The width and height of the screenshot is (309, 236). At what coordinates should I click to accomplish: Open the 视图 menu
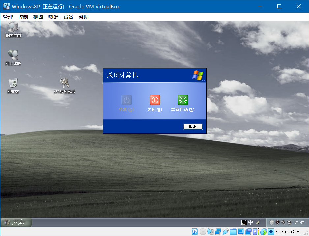(x=38, y=17)
